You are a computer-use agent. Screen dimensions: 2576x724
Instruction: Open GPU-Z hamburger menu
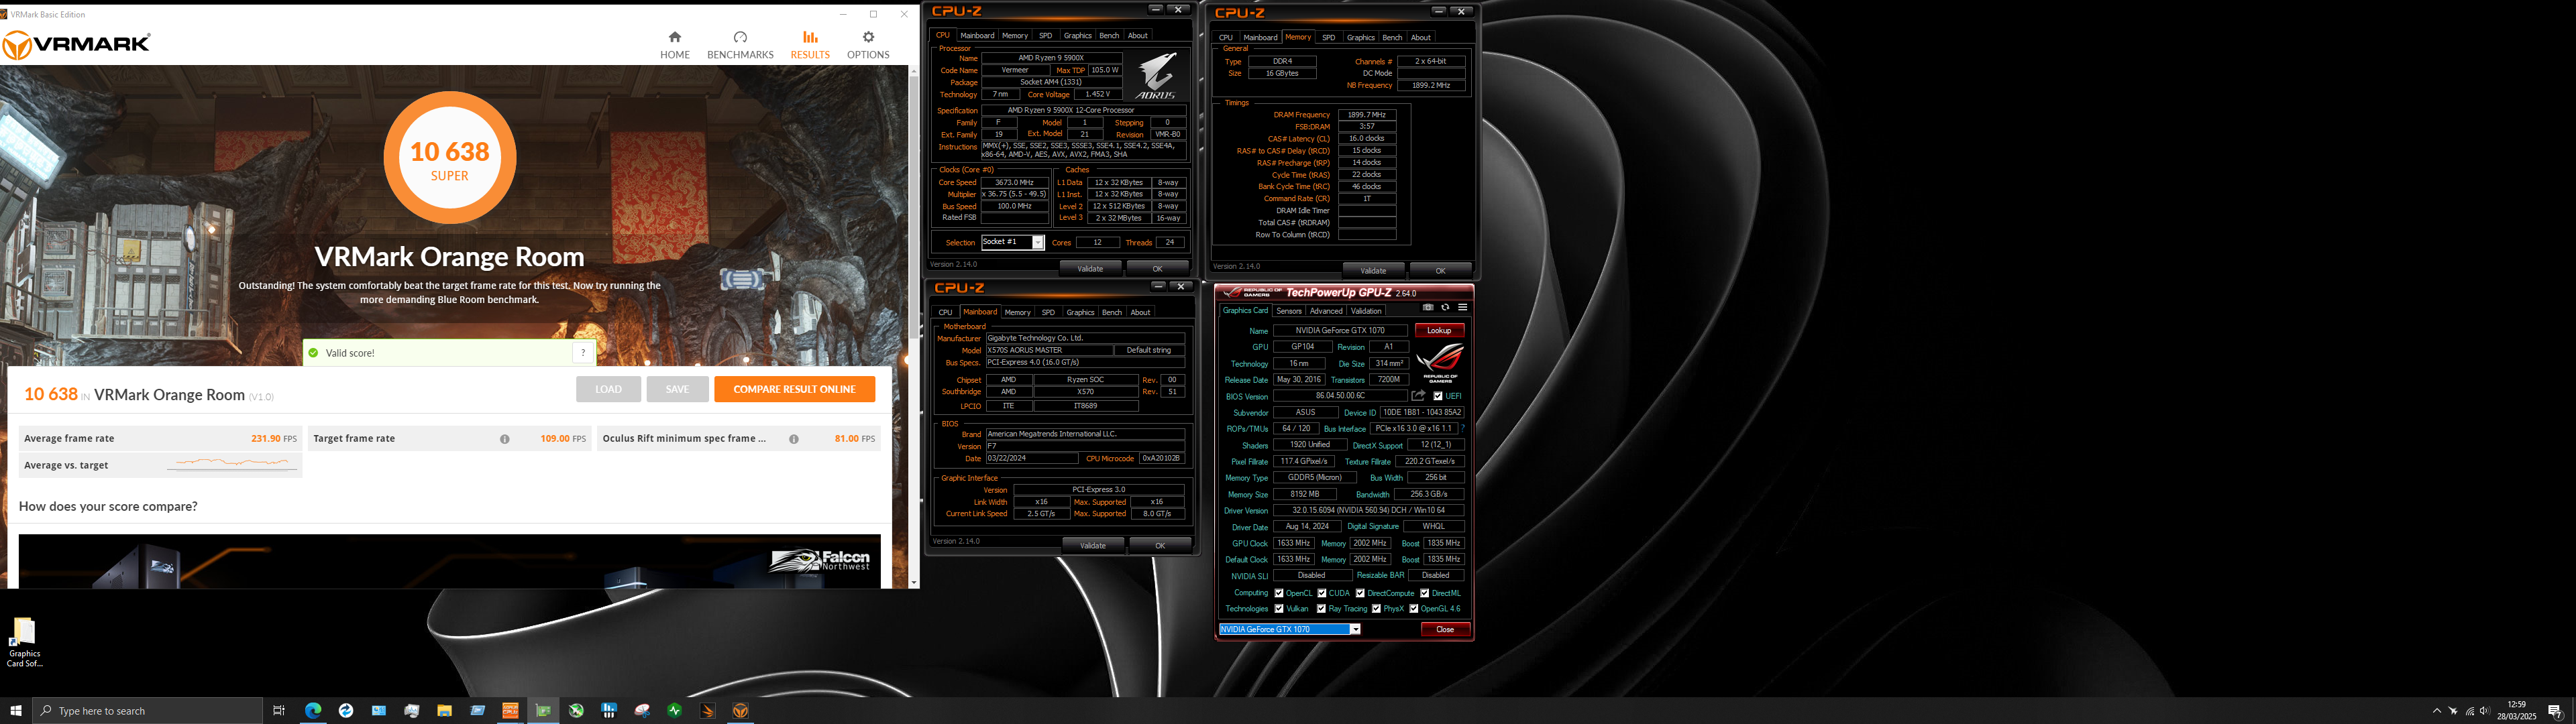(1462, 307)
